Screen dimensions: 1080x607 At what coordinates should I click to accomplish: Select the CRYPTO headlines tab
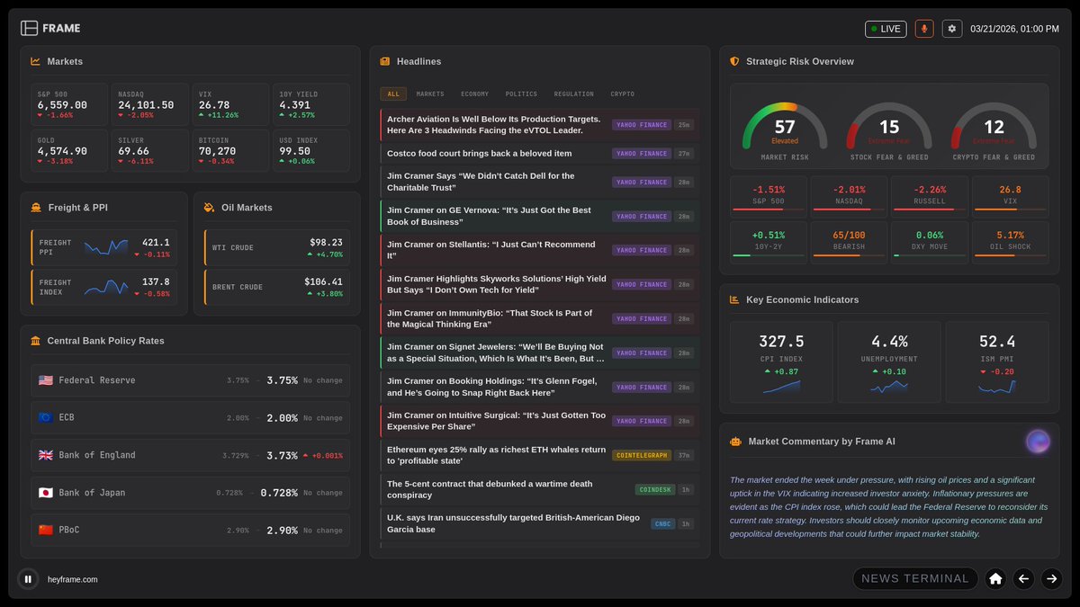(623, 94)
